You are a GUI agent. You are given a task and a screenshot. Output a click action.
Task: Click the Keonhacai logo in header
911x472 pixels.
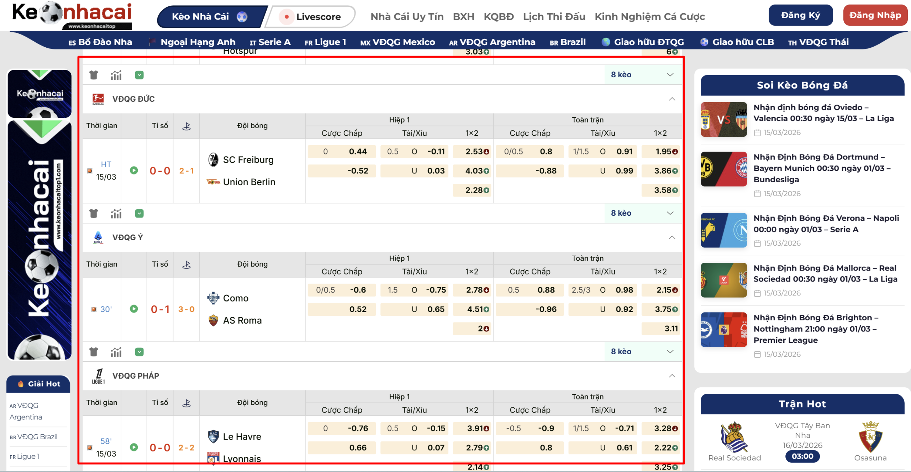click(72, 16)
